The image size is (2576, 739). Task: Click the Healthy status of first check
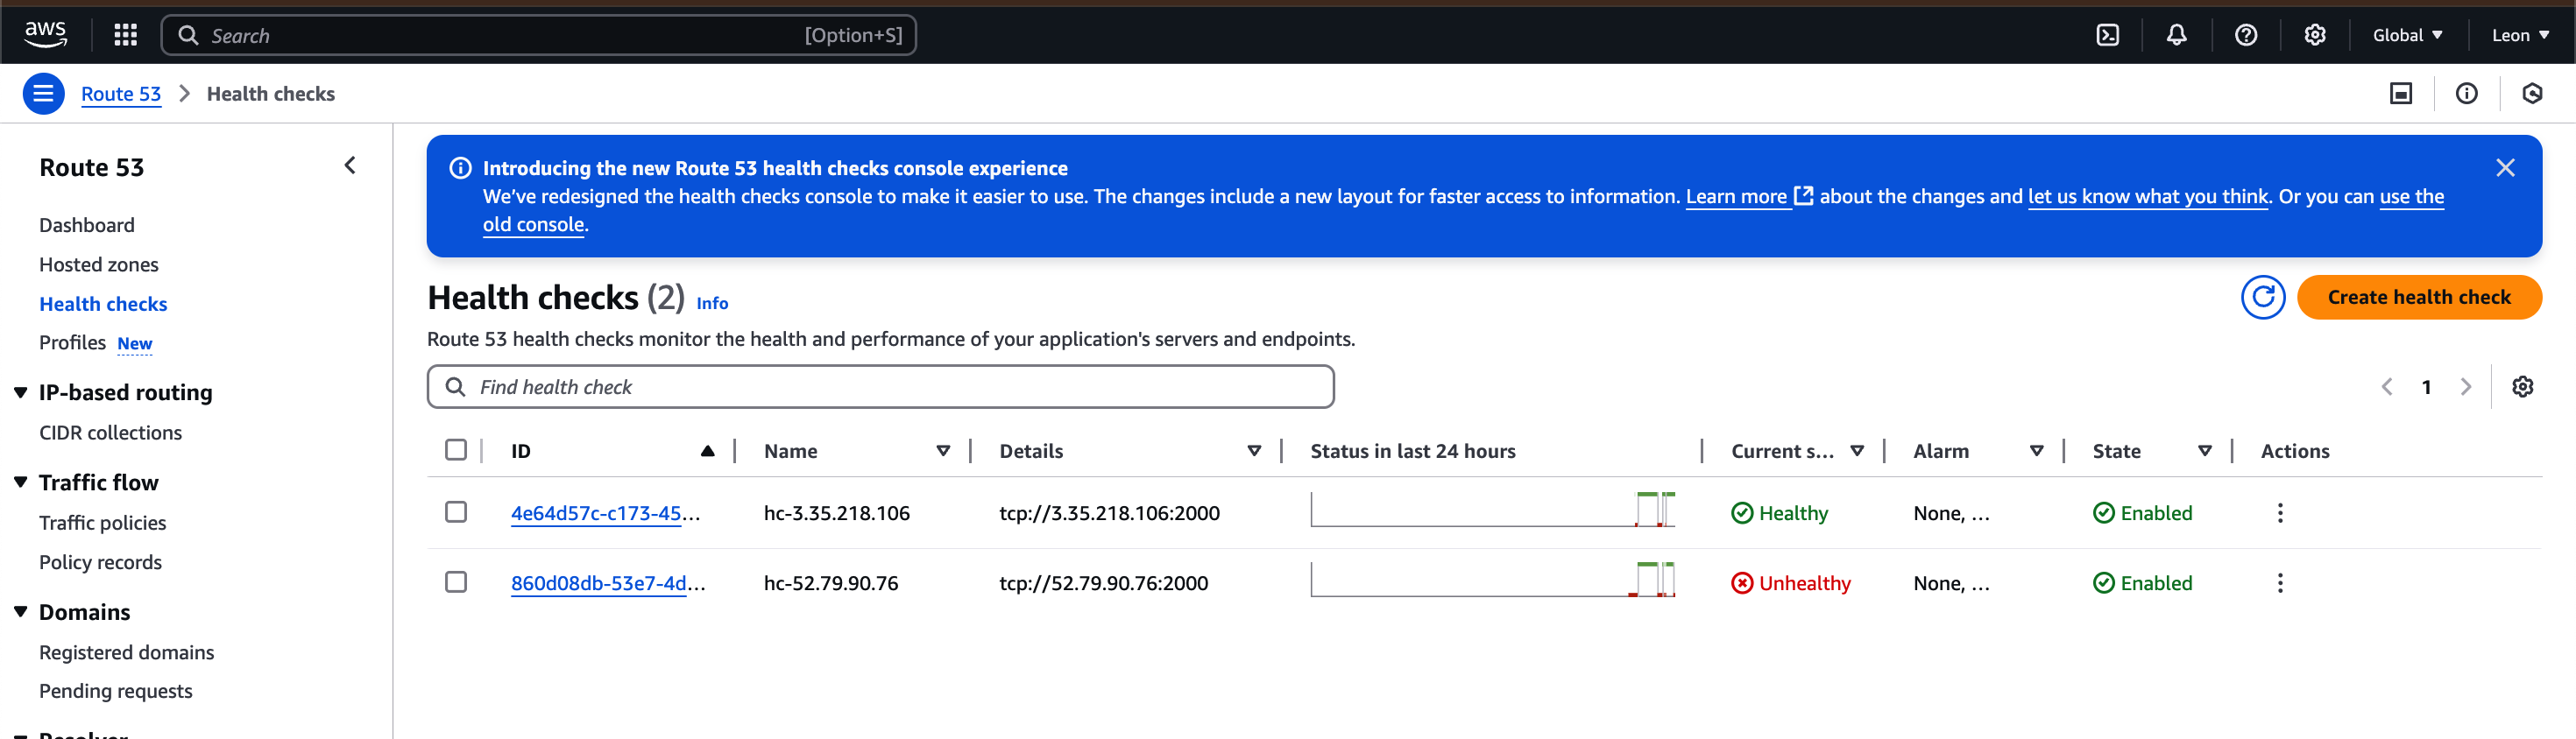click(1779, 513)
